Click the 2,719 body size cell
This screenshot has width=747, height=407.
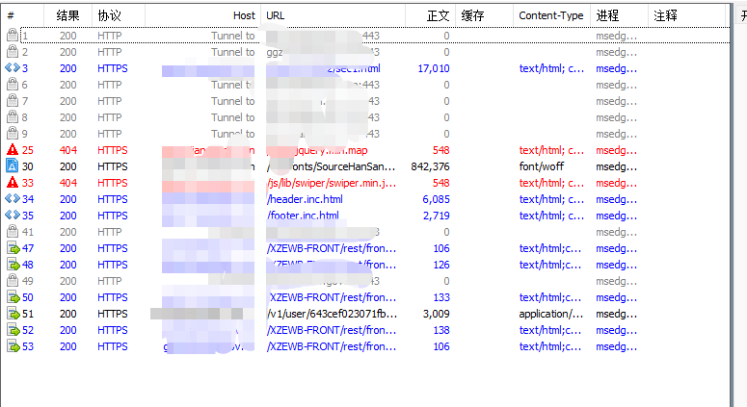click(436, 216)
